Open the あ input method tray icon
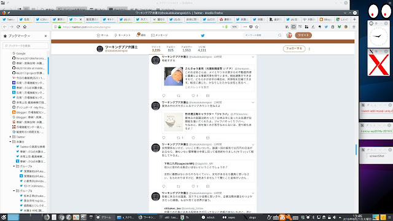The height and width of the screenshot is (221, 393). pyautogui.click(x=282, y=217)
